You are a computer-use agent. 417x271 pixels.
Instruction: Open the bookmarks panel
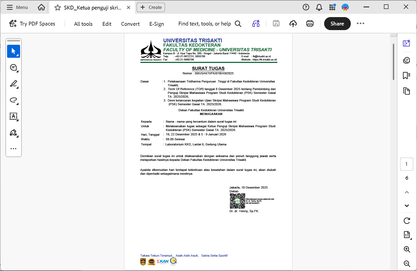point(406,75)
